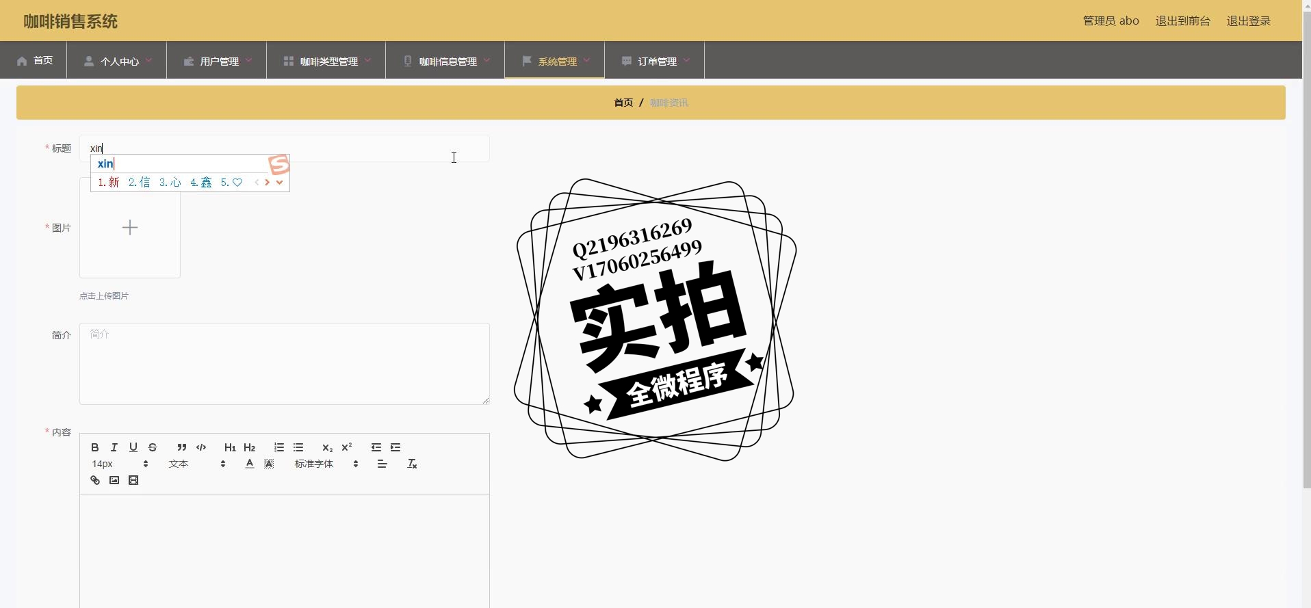Expand the 咖啡信息管理 menu
Viewport: 1311px width, 608px height.
tap(445, 61)
